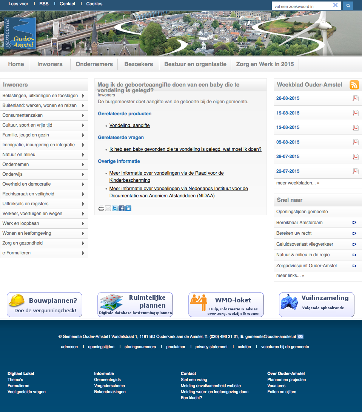This screenshot has height=412, width=362.
Task: Open the NIDAA information link
Action: point(179,192)
